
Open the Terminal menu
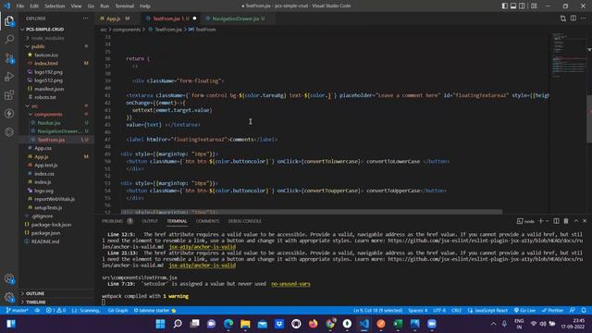click(124, 6)
